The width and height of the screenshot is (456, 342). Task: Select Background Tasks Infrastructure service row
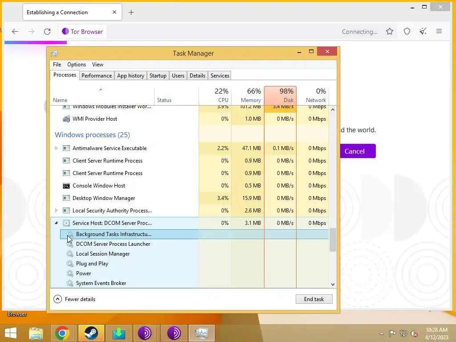(x=194, y=234)
